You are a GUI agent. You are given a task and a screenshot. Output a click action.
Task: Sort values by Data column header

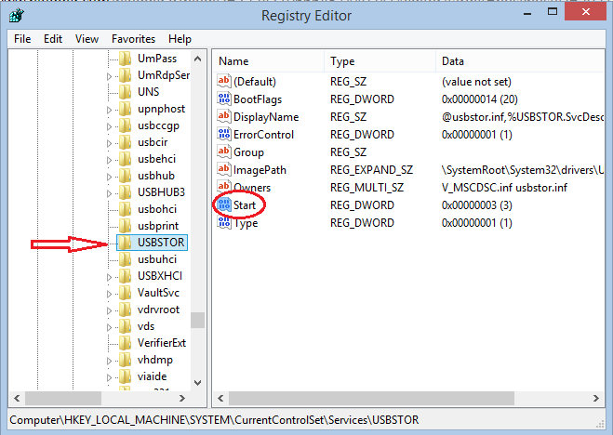coord(520,61)
